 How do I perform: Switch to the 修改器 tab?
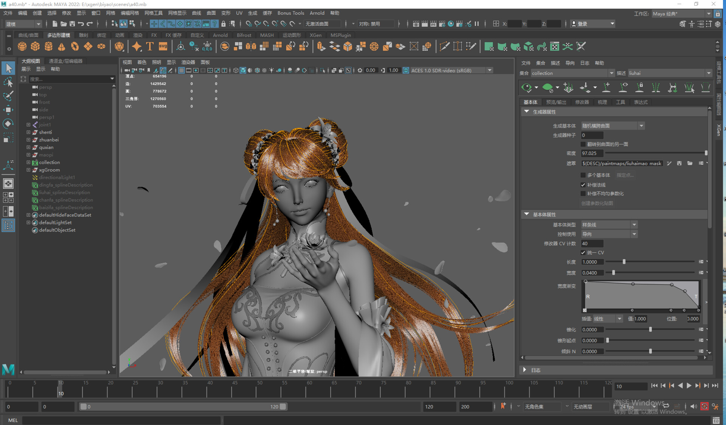(582, 102)
